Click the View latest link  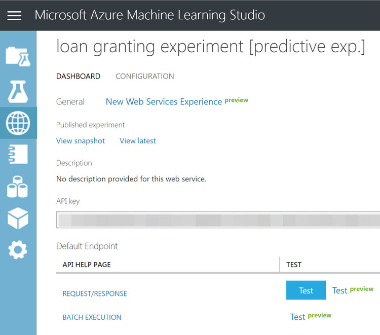pos(138,141)
